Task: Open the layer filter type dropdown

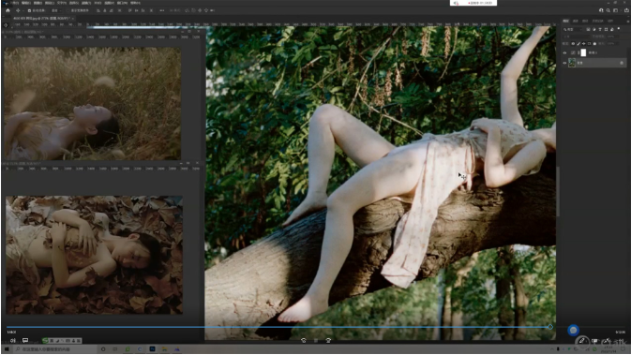Action: point(572,29)
